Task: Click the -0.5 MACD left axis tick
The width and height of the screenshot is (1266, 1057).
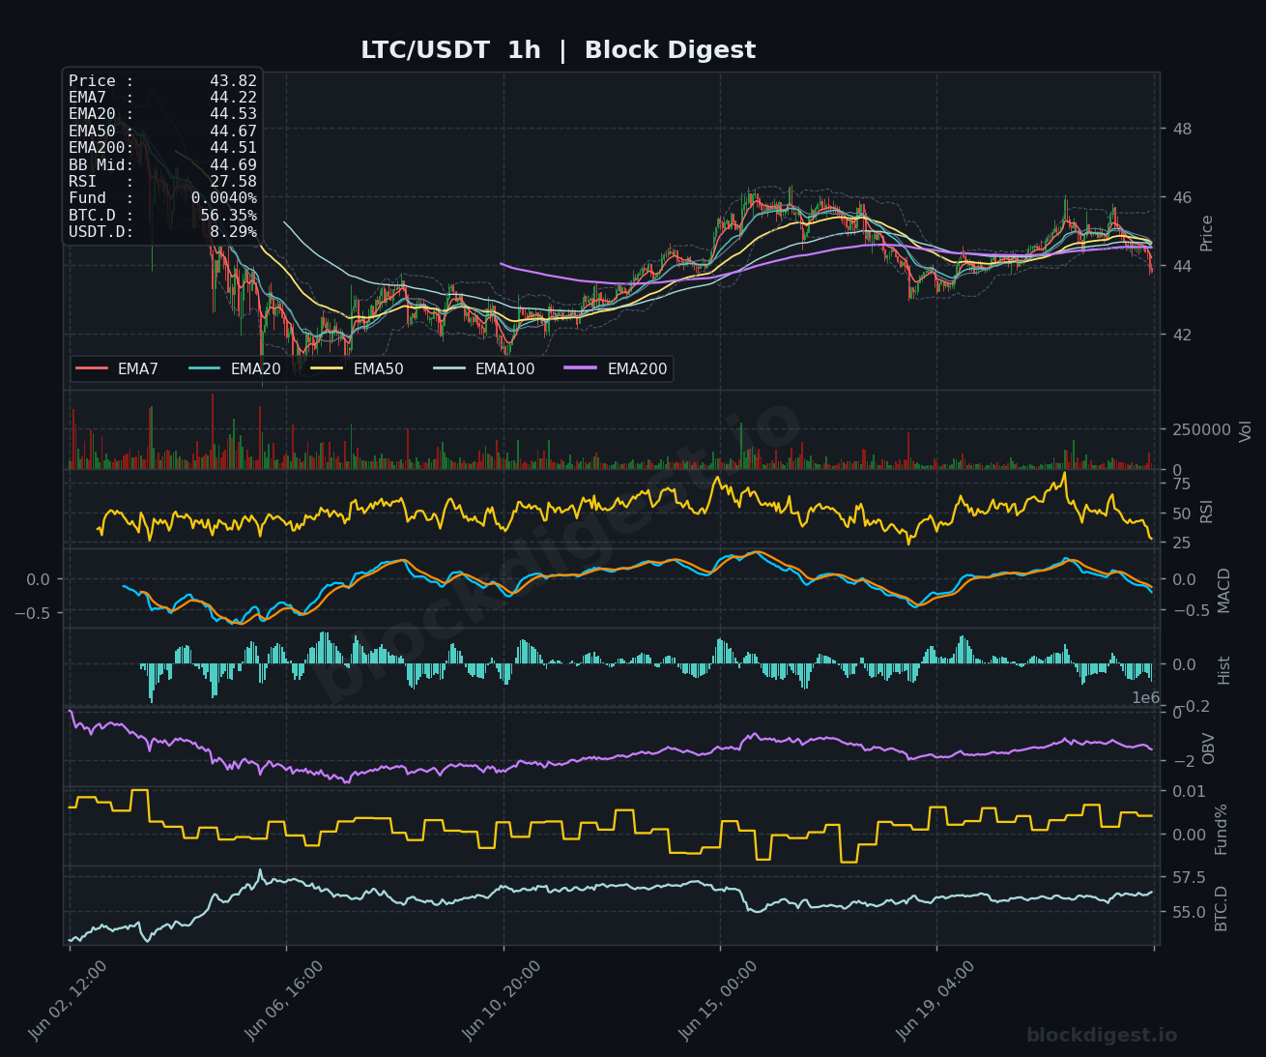Action: (x=31, y=612)
